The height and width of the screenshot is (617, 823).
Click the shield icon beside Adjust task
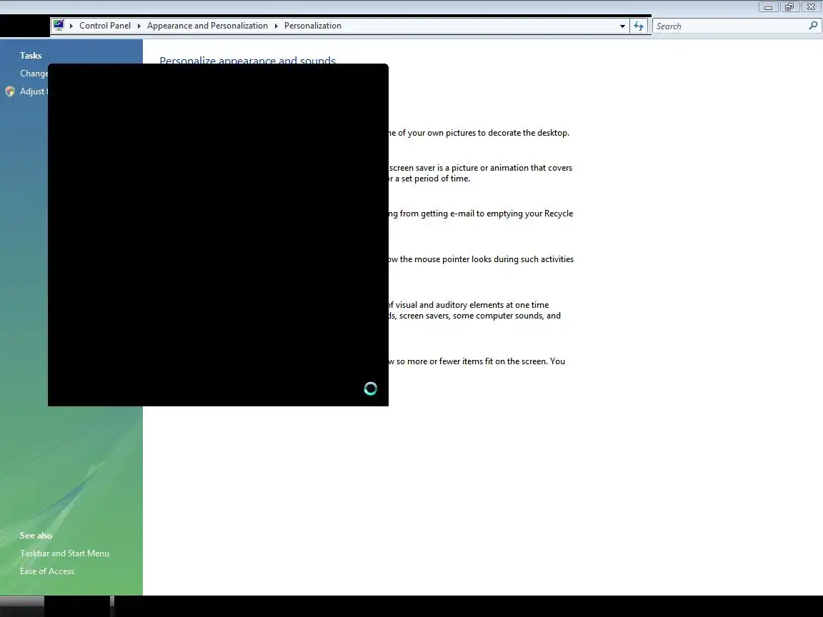click(10, 91)
